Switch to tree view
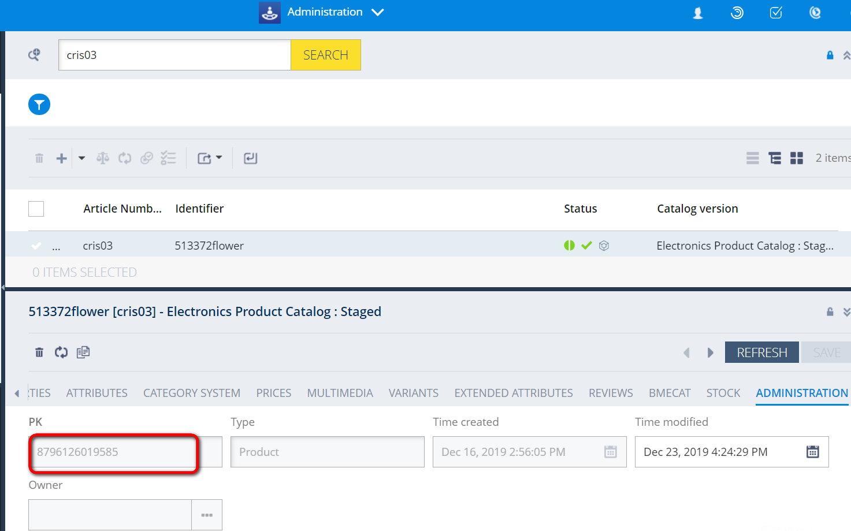This screenshot has height=531, width=851. (x=775, y=158)
